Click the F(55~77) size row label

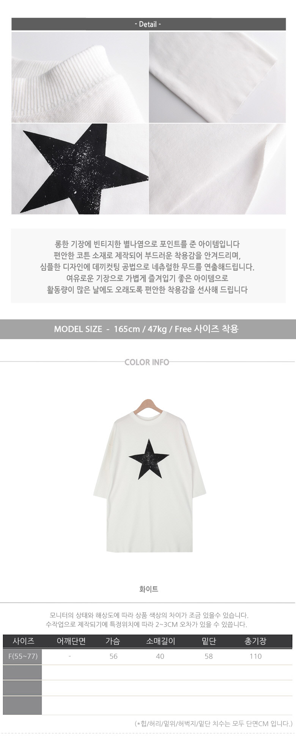point(22,656)
